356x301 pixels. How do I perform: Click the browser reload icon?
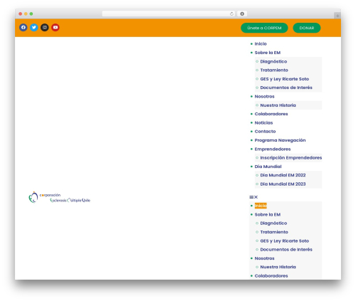(231, 14)
